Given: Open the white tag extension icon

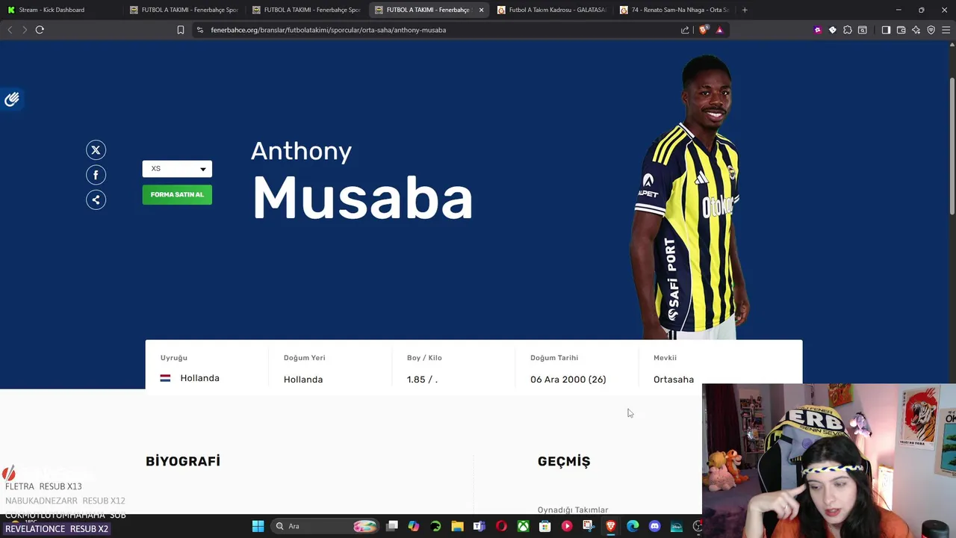Looking at the screenshot, I should [x=833, y=30].
